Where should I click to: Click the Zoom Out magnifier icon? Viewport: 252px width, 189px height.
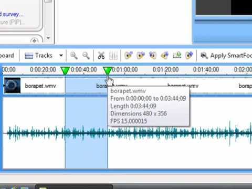pyautogui.click(x=86, y=56)
